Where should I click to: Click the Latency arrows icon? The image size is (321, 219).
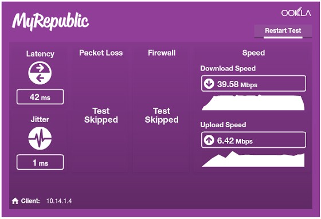point(40,73)
